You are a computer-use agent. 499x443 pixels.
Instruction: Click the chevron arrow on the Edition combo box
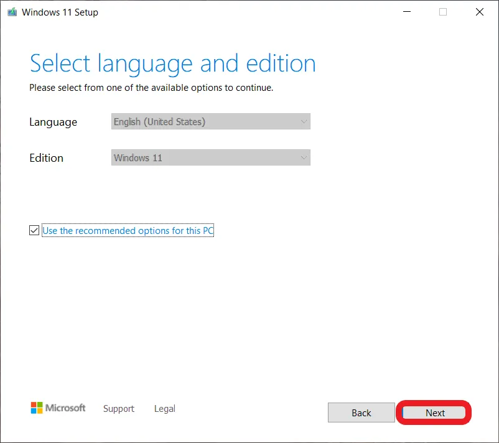pyautogui.click(x=304, y=158)
